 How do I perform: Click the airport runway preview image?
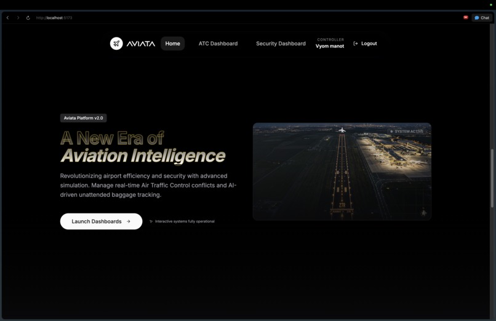pos(342,172)
